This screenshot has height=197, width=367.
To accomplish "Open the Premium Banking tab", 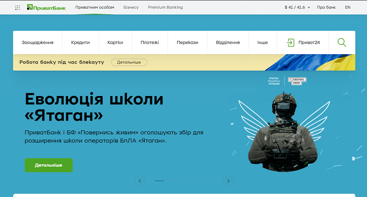I will [x=165, y=7].
